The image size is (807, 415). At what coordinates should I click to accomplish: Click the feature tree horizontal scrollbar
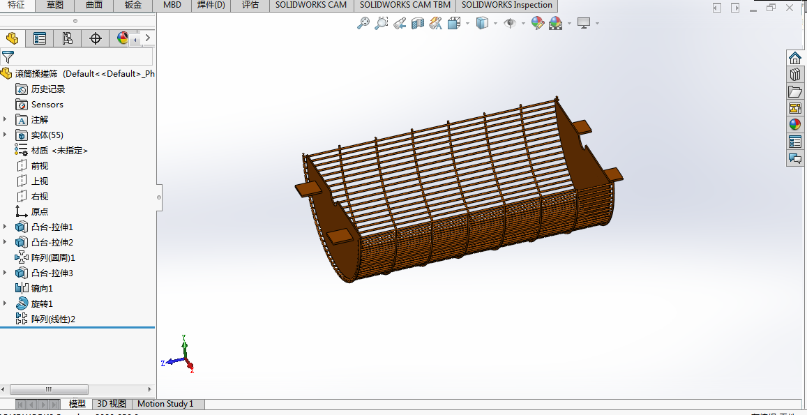tap(48, 389)
